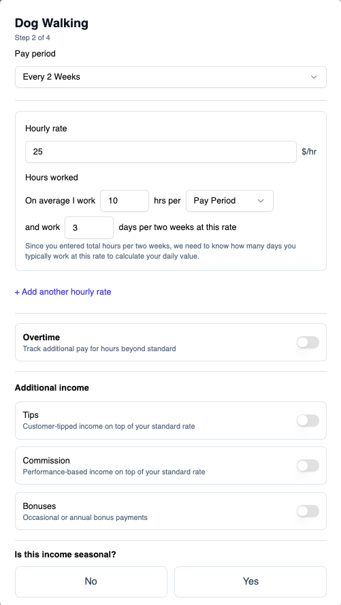Click chevron arrow beside Every 2 Weeks
The height and width of the screenshot is (605, 341).
click(314, 77)
